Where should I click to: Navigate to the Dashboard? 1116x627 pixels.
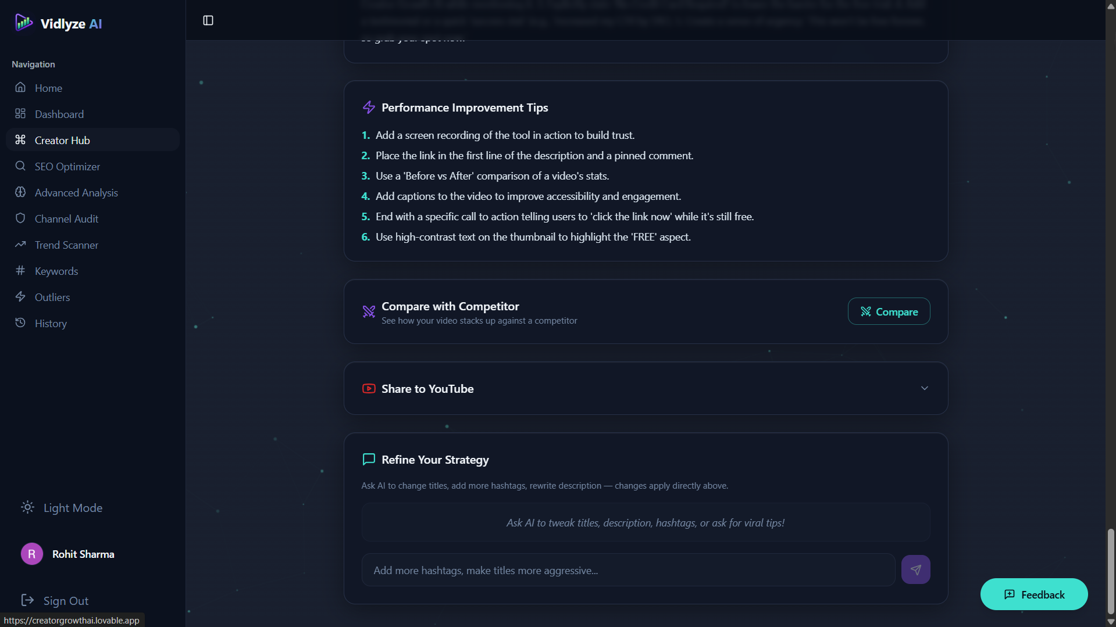click(59, 114)
